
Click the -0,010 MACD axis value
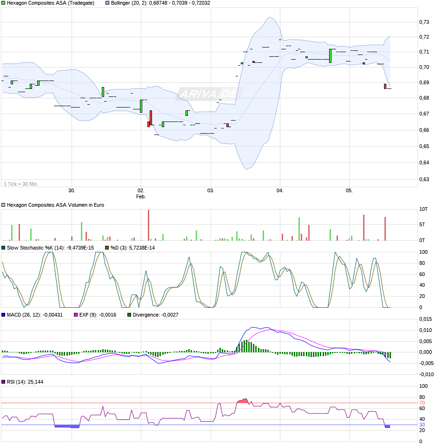(x=426, y=375)
